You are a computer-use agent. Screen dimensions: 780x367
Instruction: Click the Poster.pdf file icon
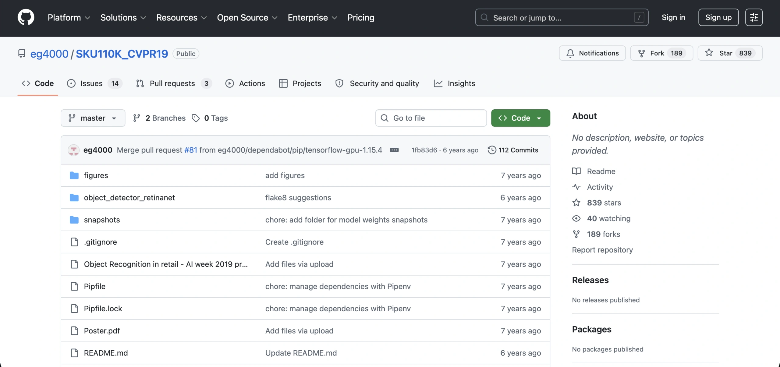[x=74, y=331]
